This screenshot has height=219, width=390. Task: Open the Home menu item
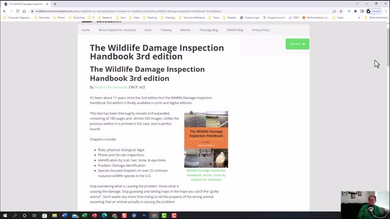[x=85, y=30]
